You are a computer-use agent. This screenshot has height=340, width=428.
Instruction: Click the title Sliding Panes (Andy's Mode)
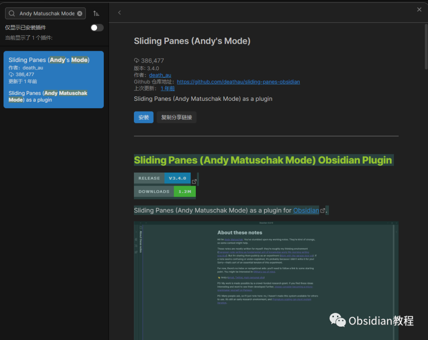pyautogui.click(x=192, y=41)
